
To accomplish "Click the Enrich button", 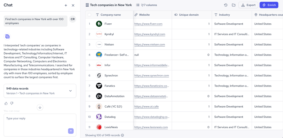I will [x=269, y=5].
